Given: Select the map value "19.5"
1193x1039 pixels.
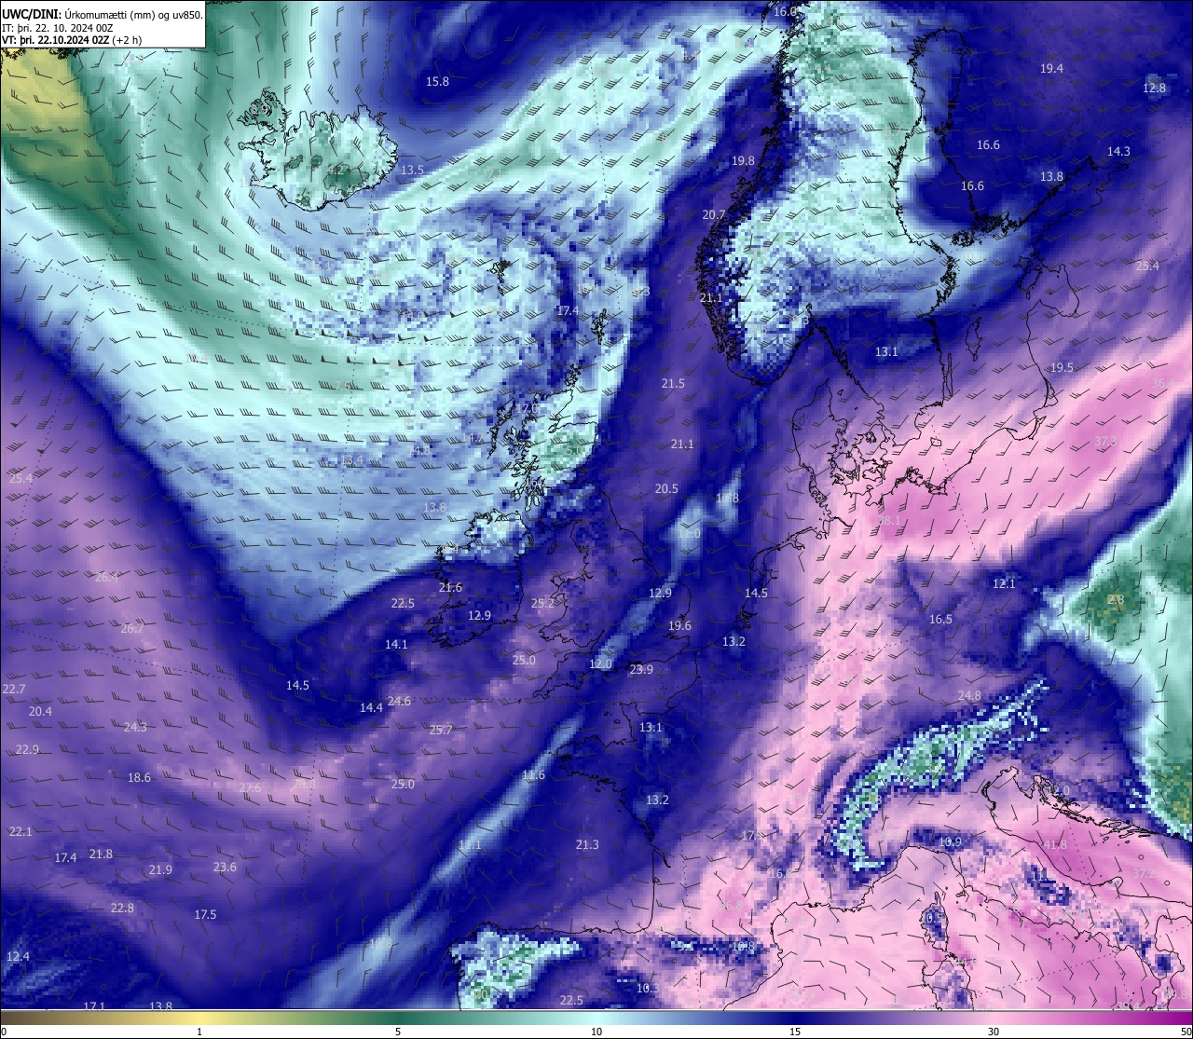Looking at the screenshot, I should pos(1062,367).
